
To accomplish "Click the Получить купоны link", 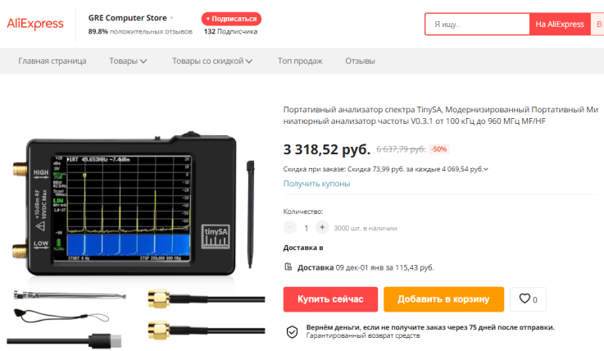I will point(316,184).
